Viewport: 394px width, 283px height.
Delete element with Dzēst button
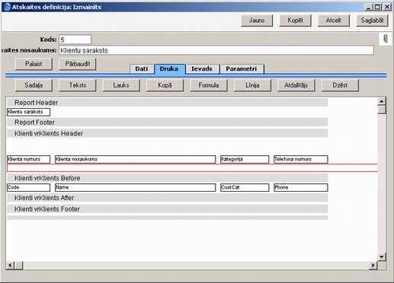340,85
